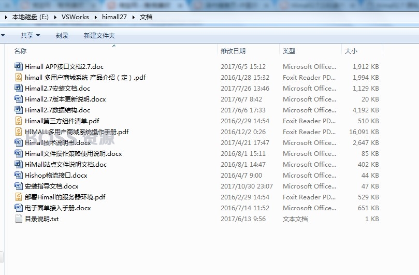Select file name 部署Himall的服务器环境.pdf
Image resolution: width=419 pixels, height=275 pixels.
(65, 197)
